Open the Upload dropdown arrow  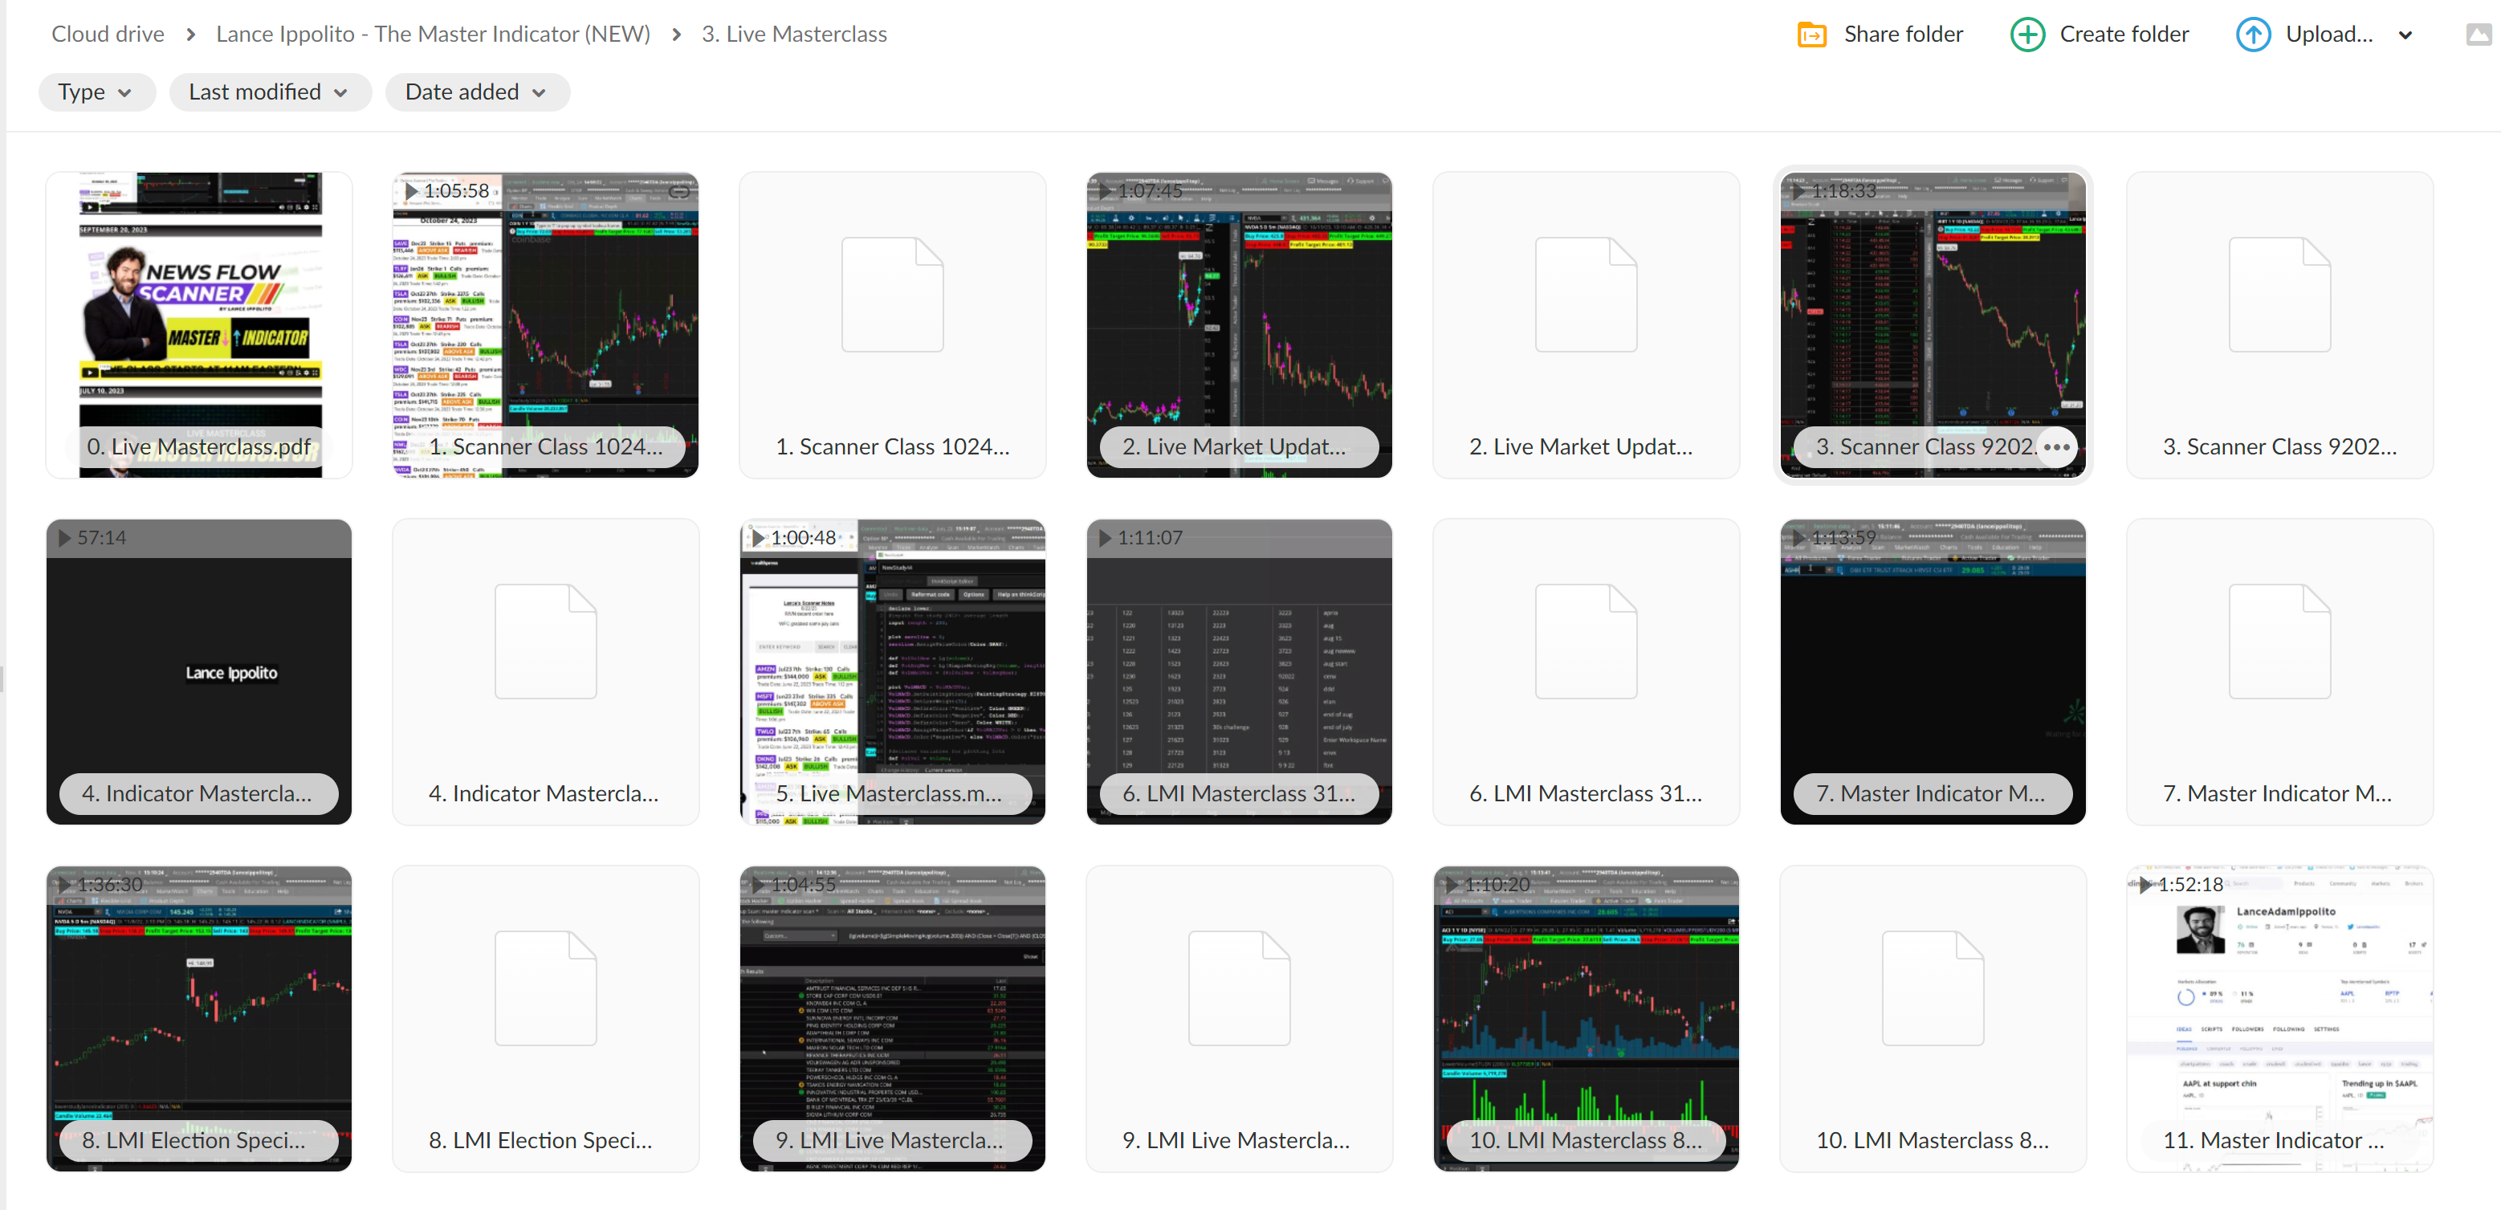tap(2405, 36)
